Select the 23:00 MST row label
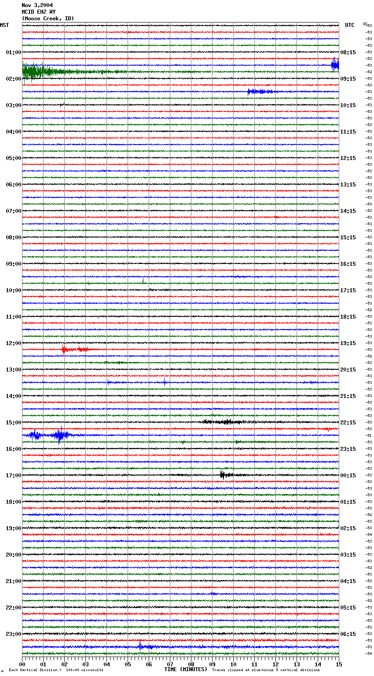Viewport: 374px width, 676px height. 14,634
